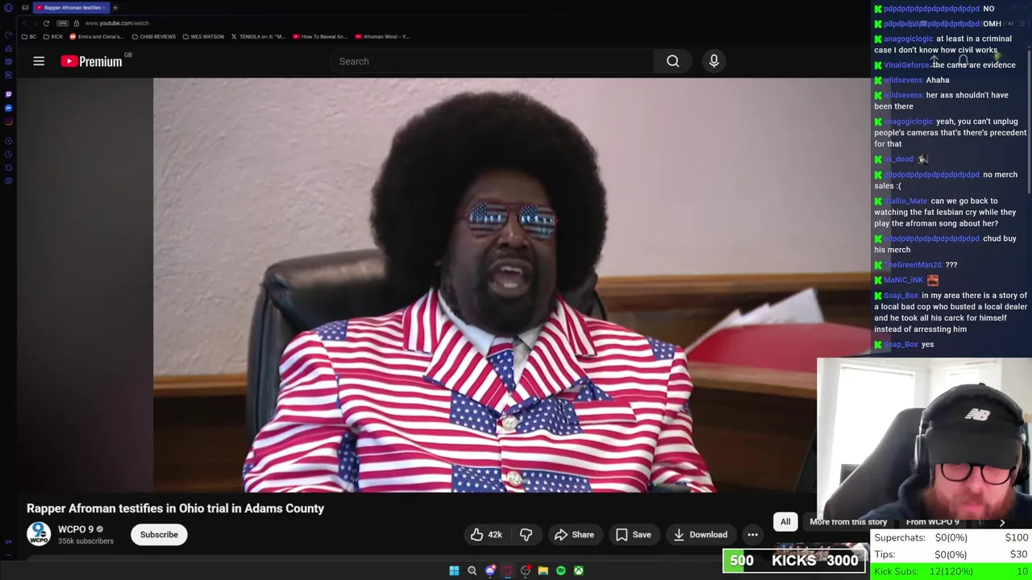Open a new browser tab

[x=115, y=7]
